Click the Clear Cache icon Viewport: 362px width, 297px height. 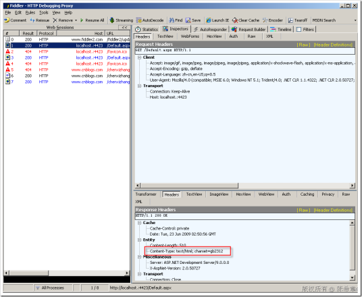(235, 20)
